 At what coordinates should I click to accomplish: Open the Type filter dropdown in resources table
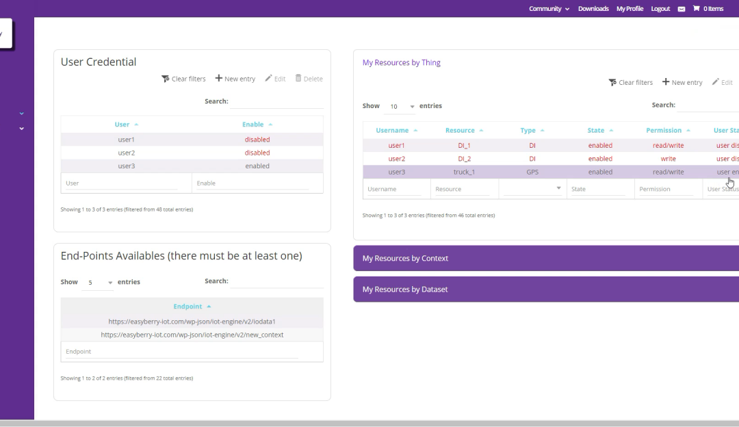pos(532,188)
